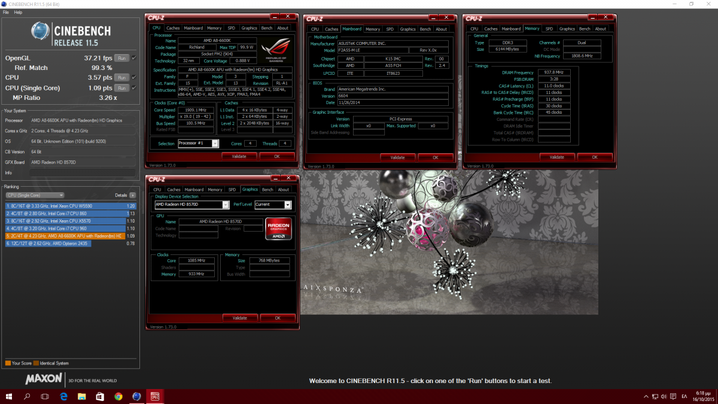The height and width of the screenshot is (404, 718).
Task: Open Caches tab in top-left CPU-Z window
Action: (x=173, y=28)
